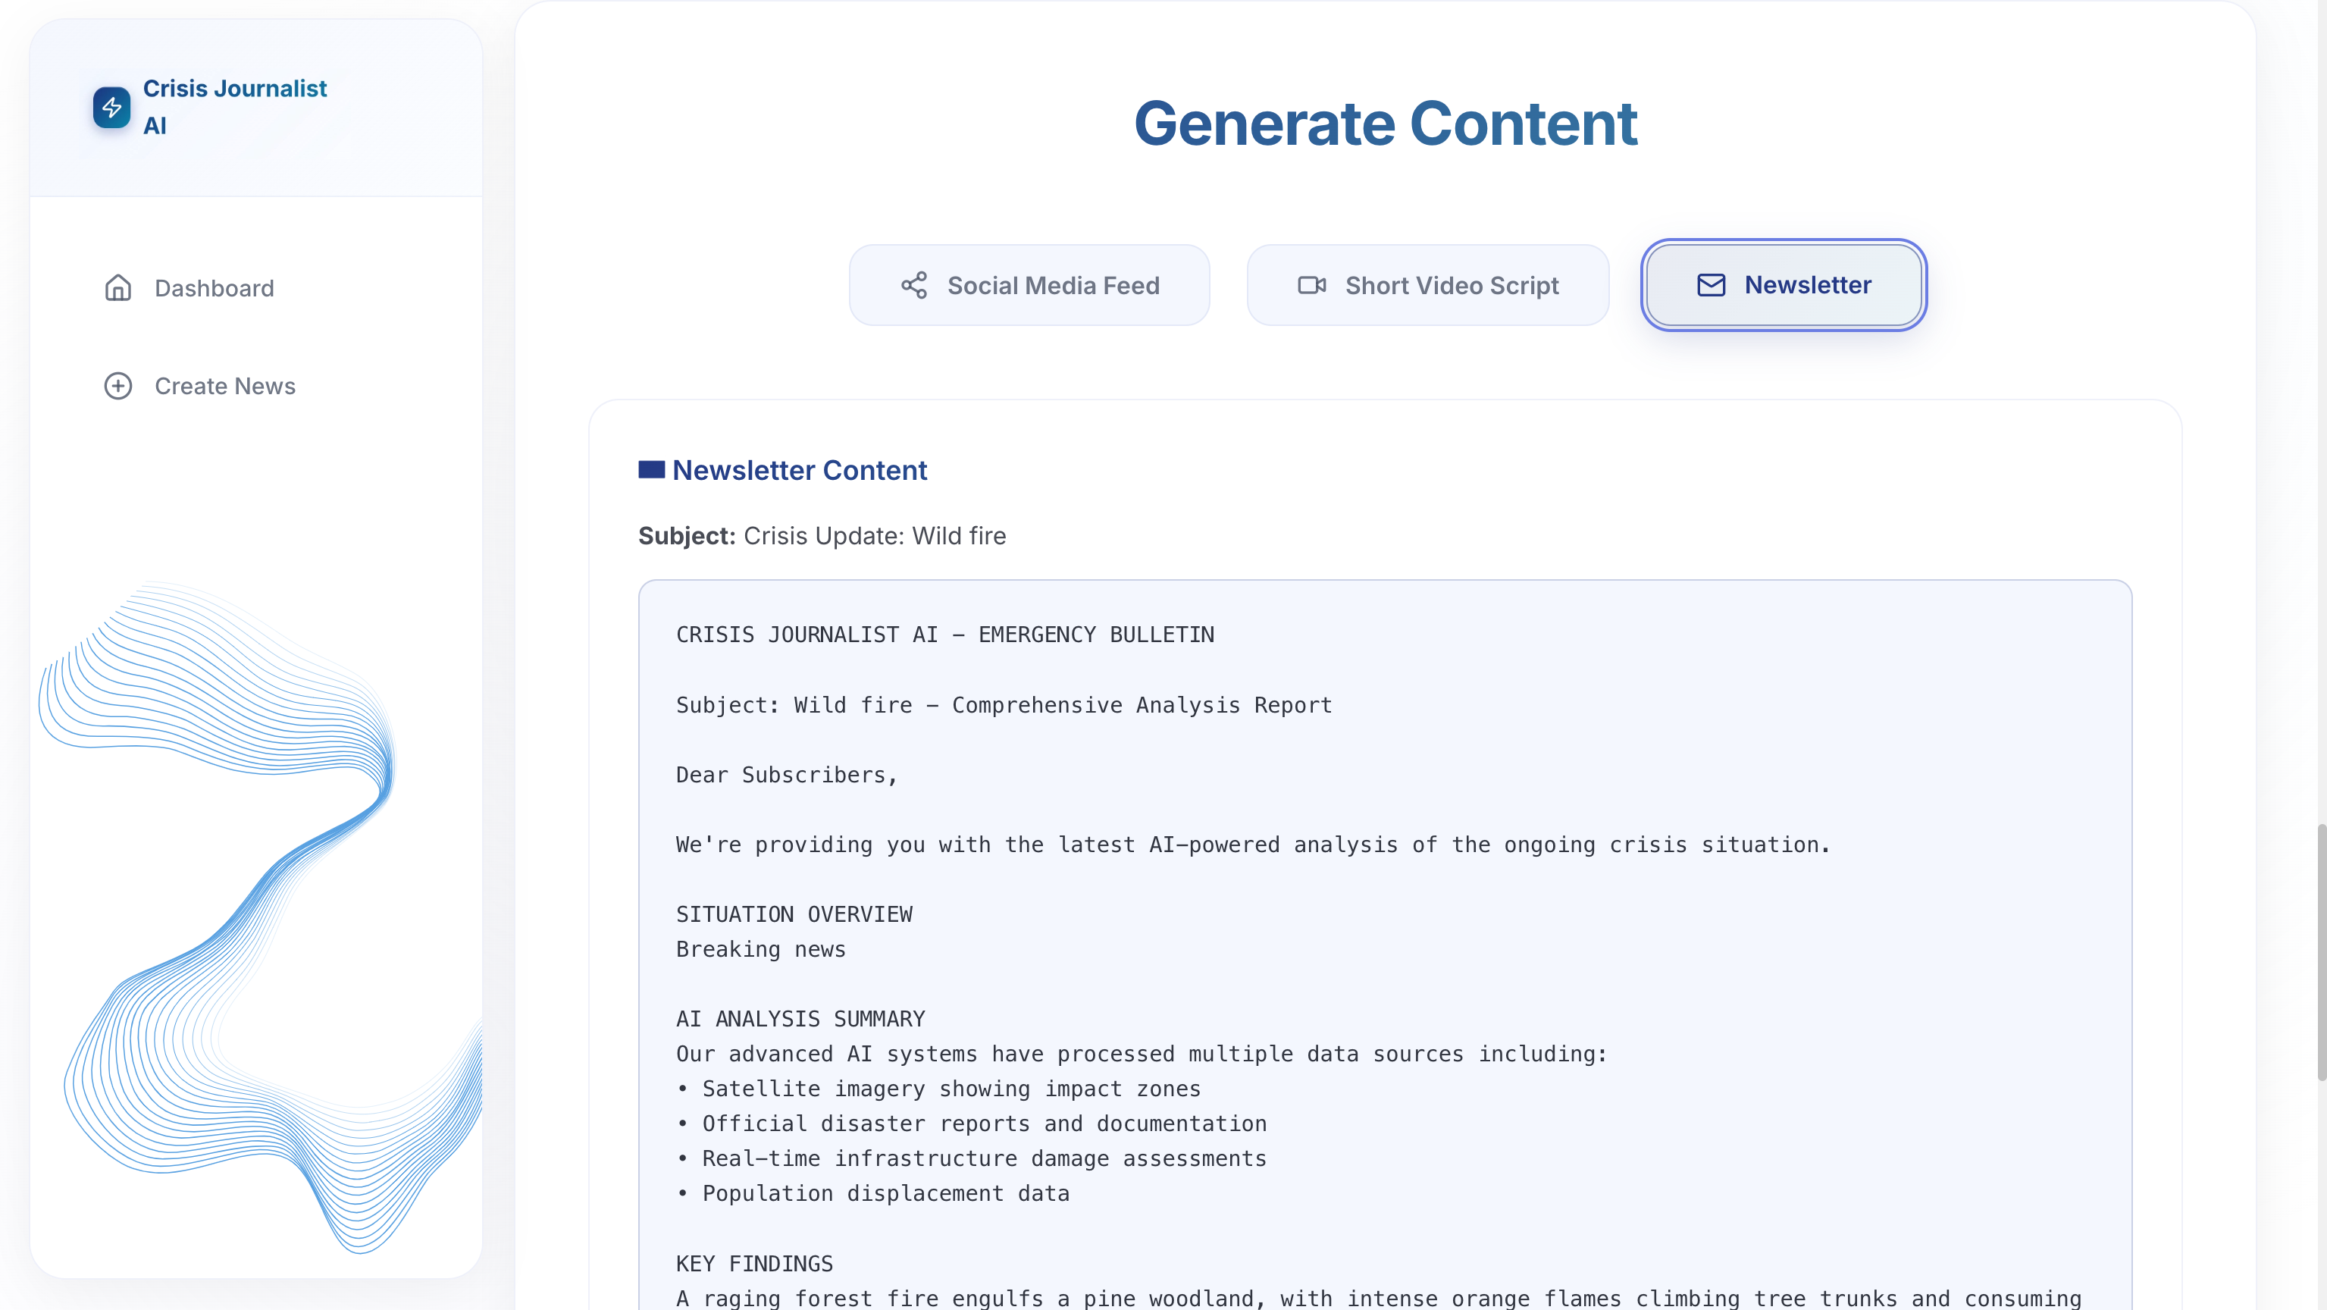Screen dimensions: 2327x1310
Task: Select the Newsletter tab
Action: pos(1784,286)
